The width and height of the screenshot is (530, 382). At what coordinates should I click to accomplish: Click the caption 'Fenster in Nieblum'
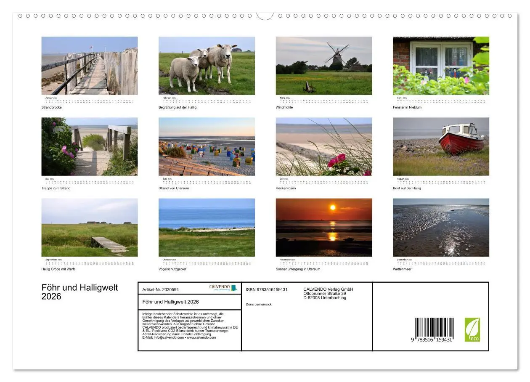407,107
